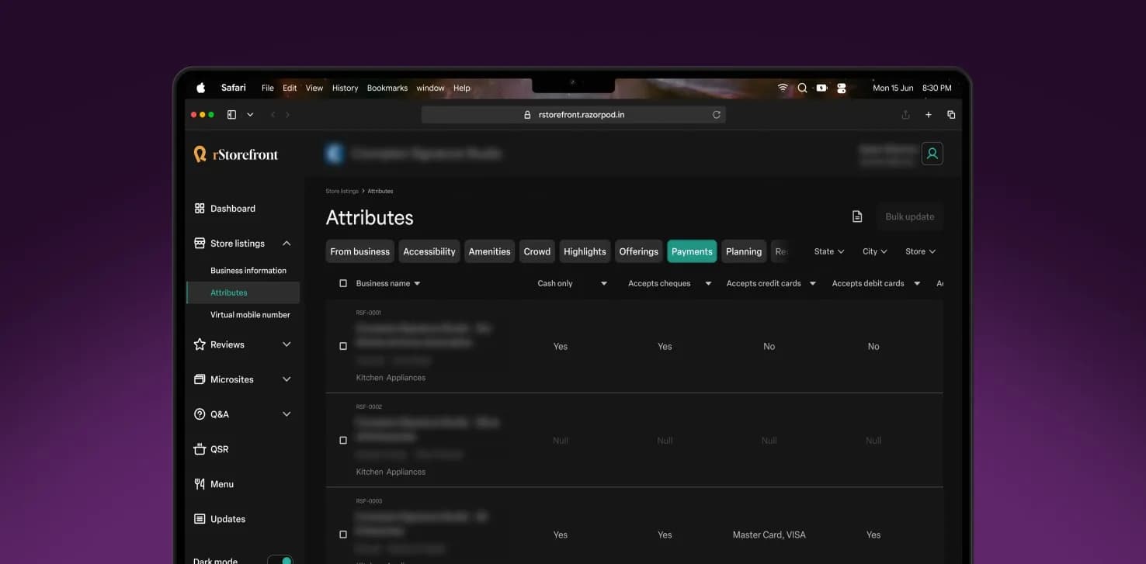Reload the page in Safari

point(717,114)
